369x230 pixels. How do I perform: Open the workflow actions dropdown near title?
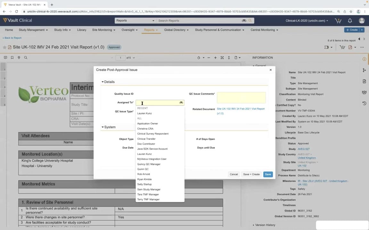328,47
